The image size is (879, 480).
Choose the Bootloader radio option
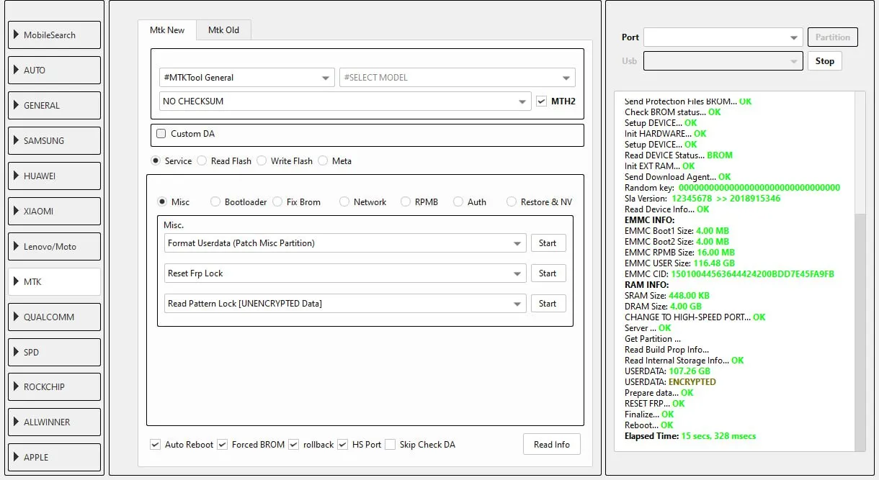215,202
